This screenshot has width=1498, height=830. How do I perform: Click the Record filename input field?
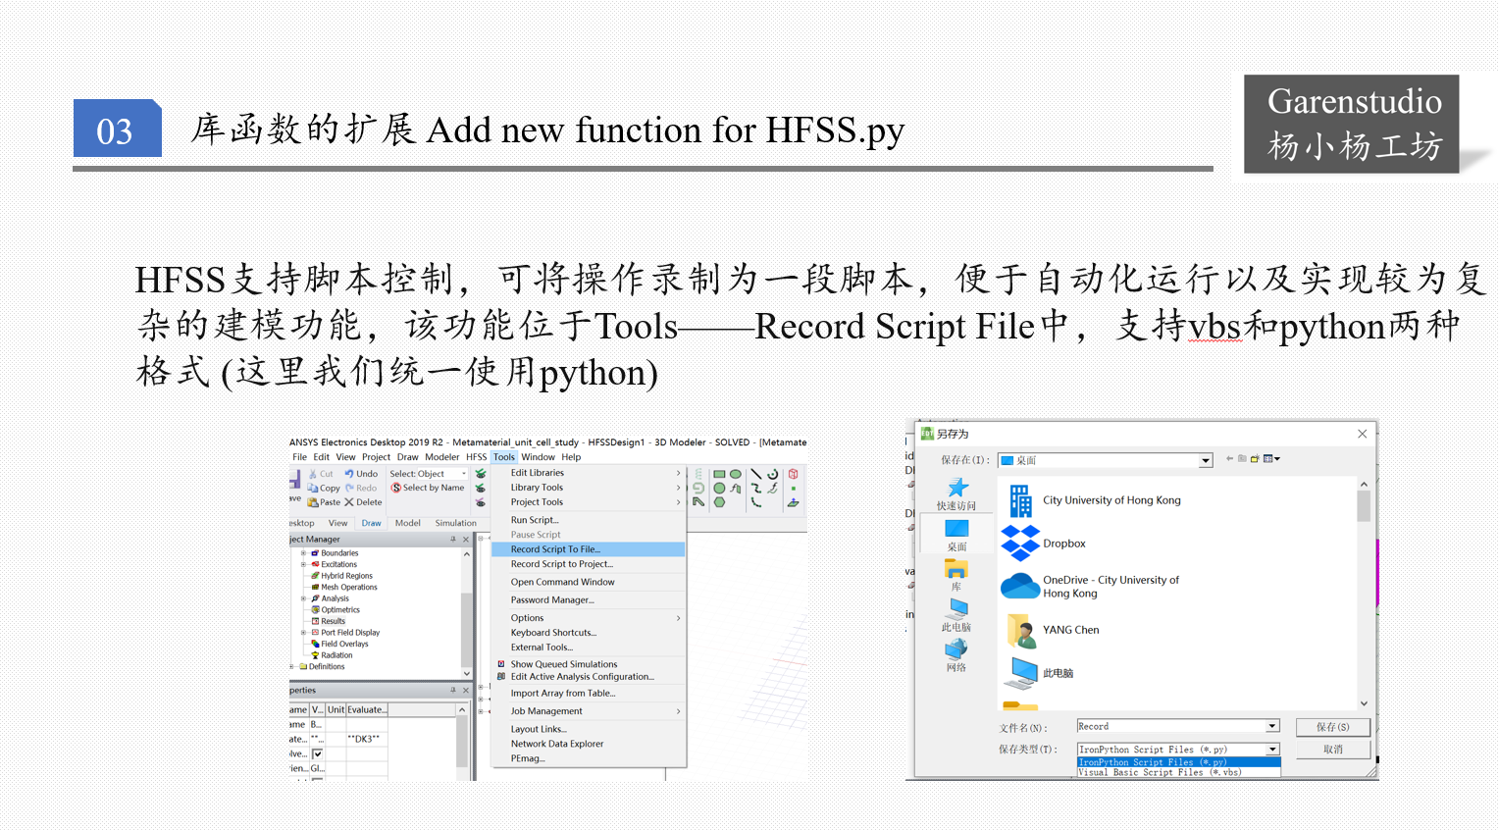tap(1170, 726)
